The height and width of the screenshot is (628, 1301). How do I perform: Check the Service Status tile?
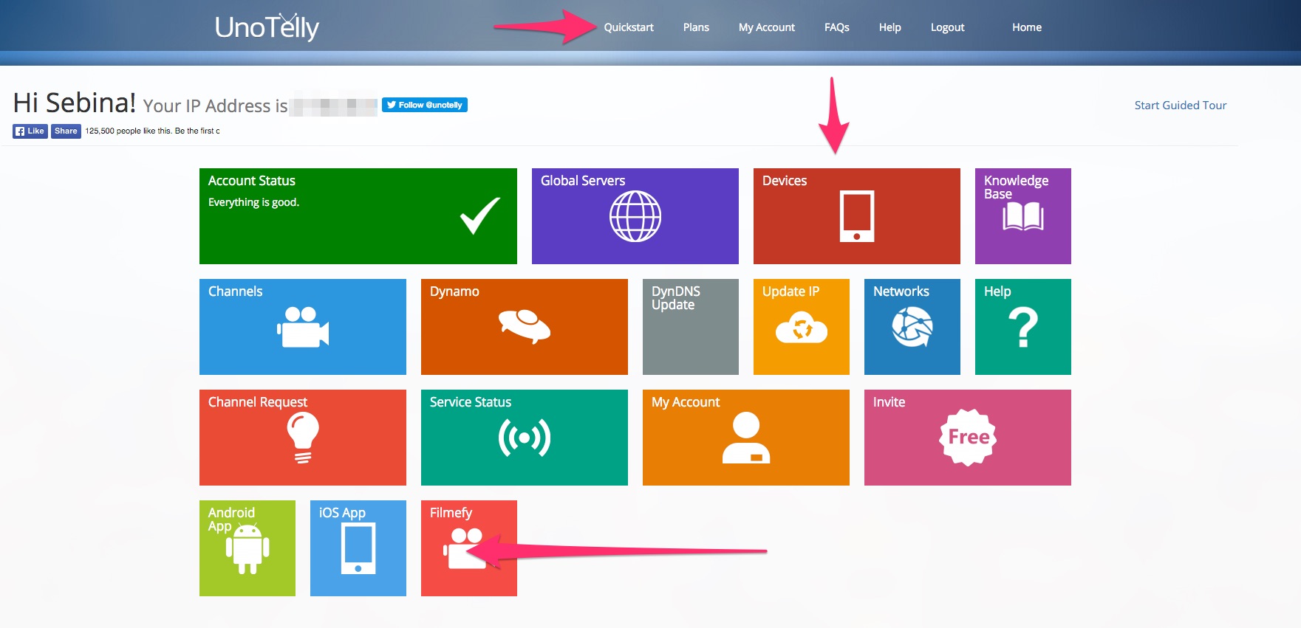524,438
